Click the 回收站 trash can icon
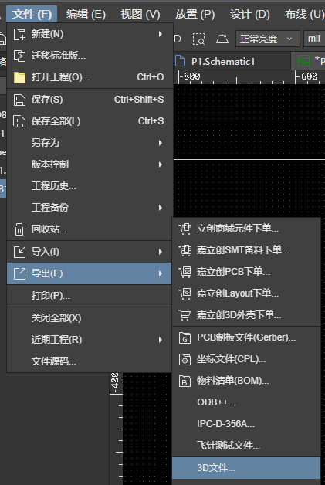Viewport: 325px width, 485px height. [x=19, y=229]
